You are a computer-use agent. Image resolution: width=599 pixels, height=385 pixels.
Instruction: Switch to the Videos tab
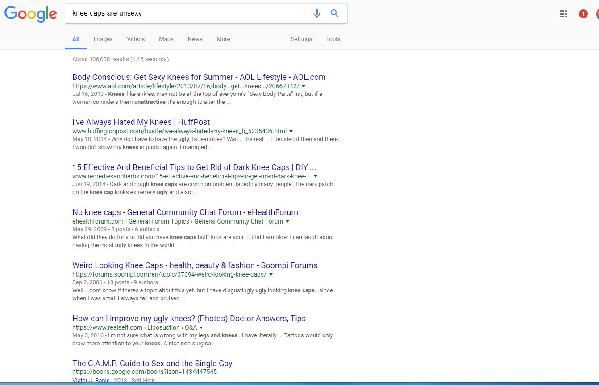[136, 39]
